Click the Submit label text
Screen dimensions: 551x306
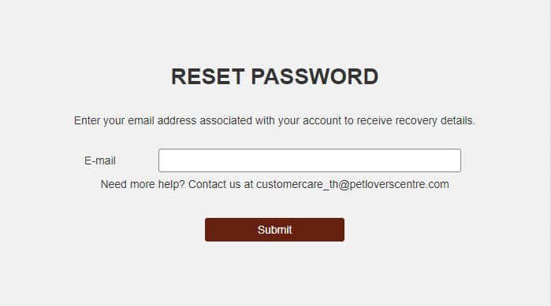(274, 230)
